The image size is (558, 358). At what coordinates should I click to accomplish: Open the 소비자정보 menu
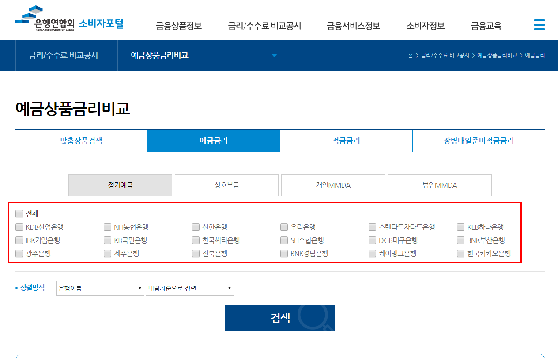[426, 26]
